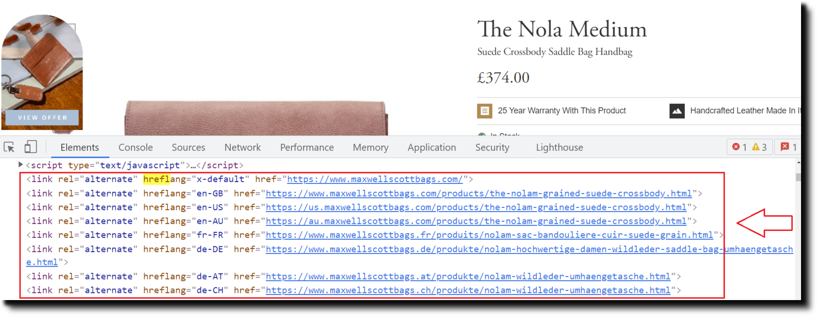Screen dimensions: 818x317
Task: Click the handcrafted leather mountain icon
Action: tap(677, 111)
